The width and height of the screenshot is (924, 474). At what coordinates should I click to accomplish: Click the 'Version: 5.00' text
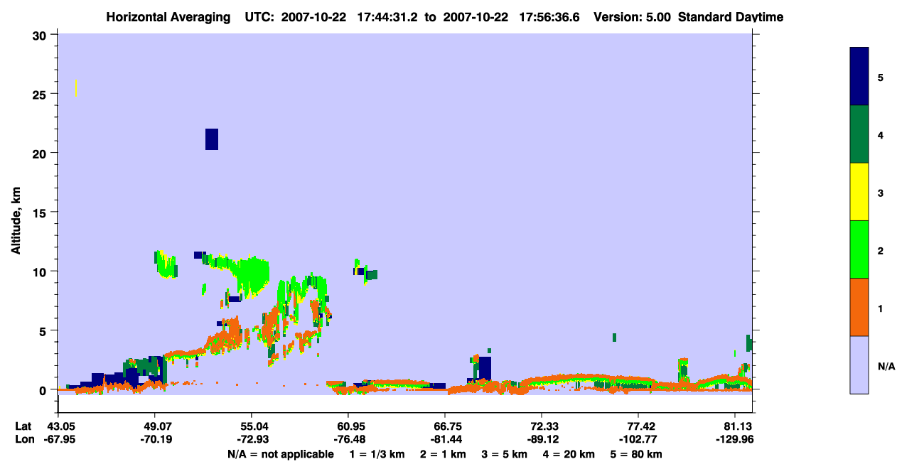pos(634,17)
